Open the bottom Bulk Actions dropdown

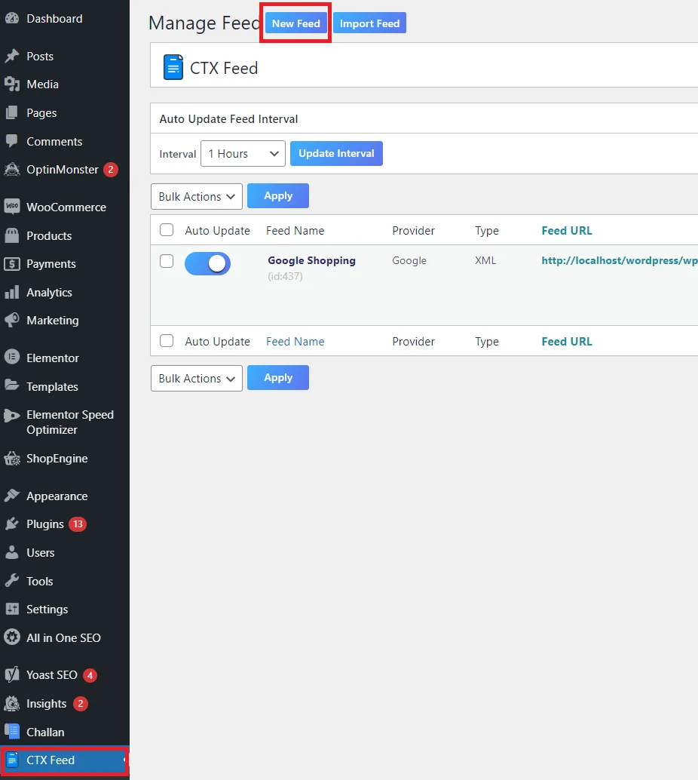pyautogui.click(x=197, y=378)
